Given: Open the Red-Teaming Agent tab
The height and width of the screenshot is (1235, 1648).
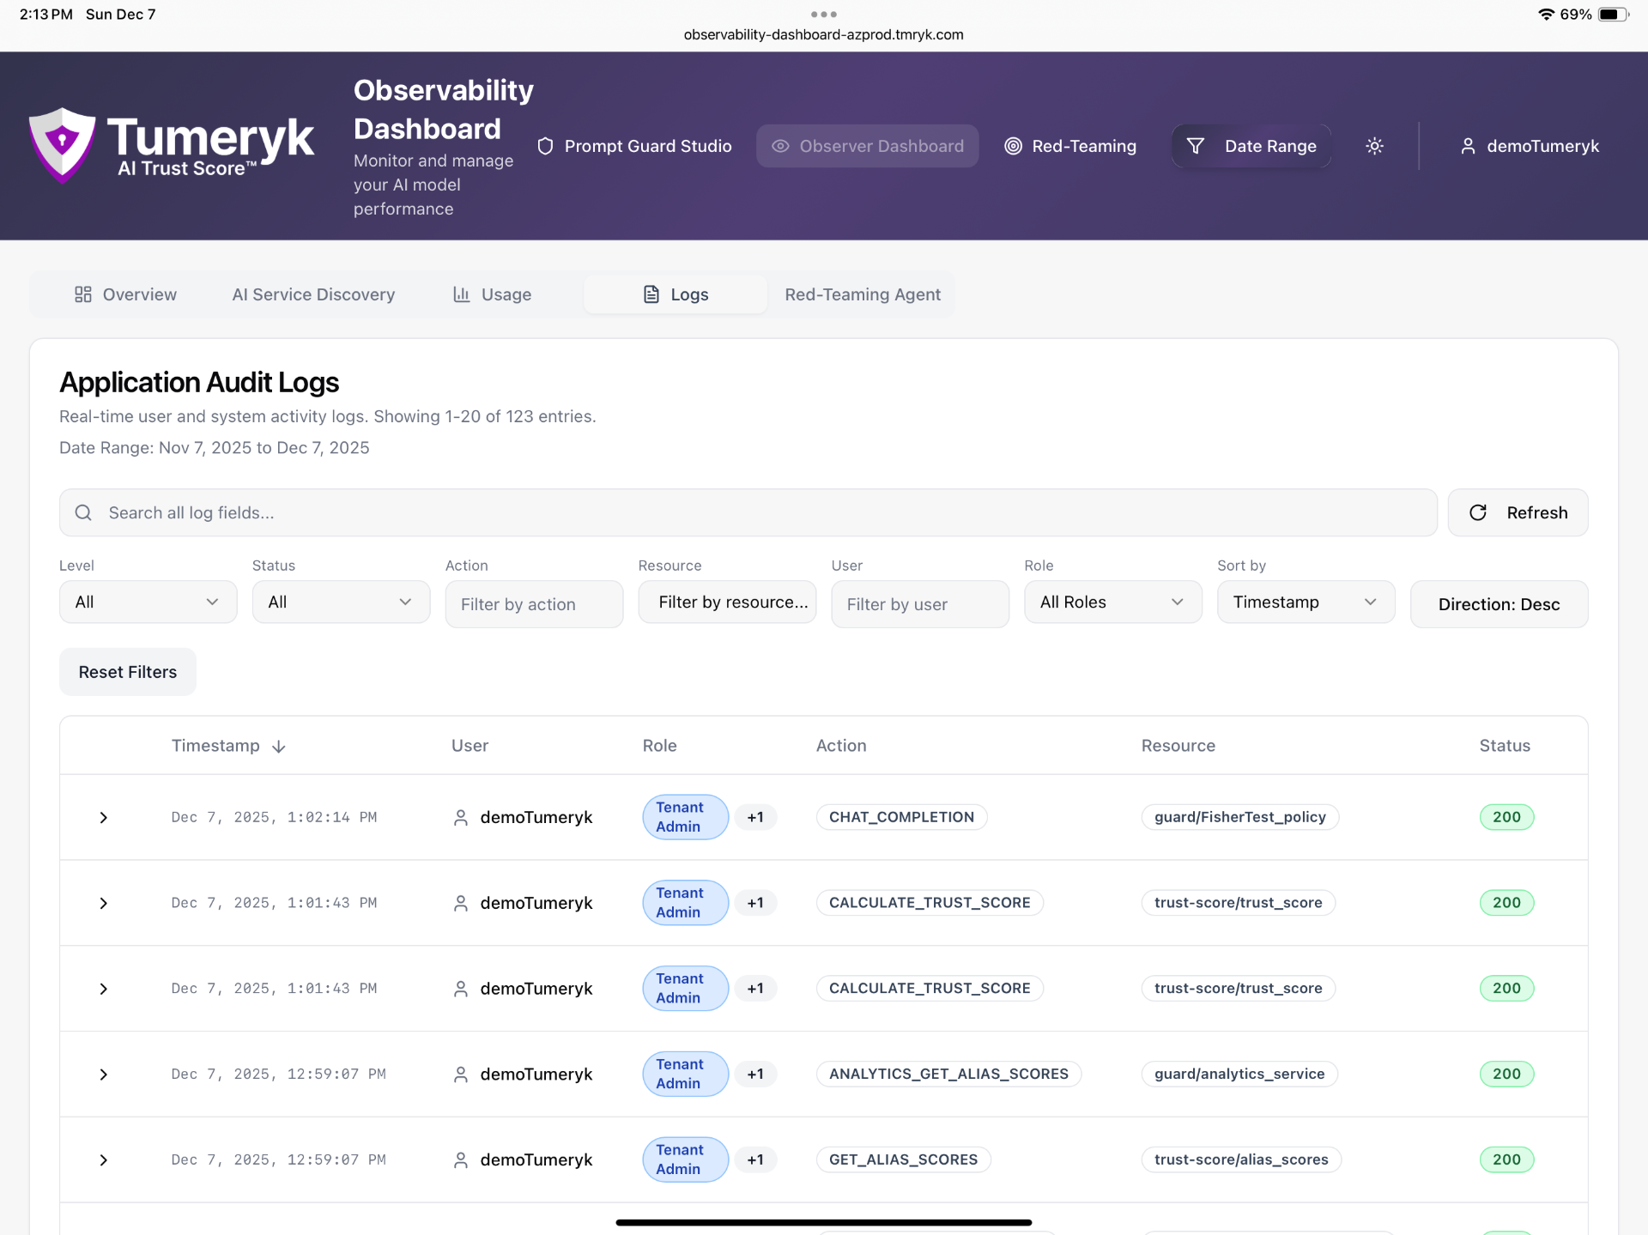Looking at the screenshot, I should 863,294.
